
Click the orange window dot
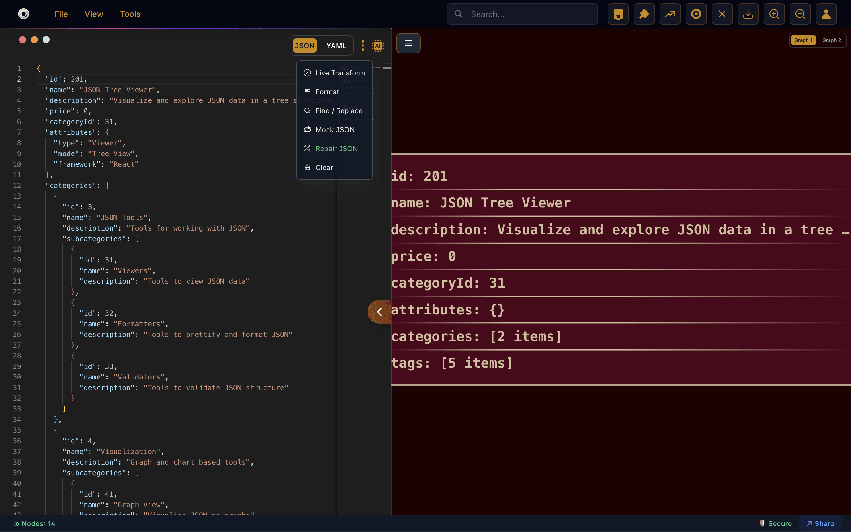pos(34,40)
